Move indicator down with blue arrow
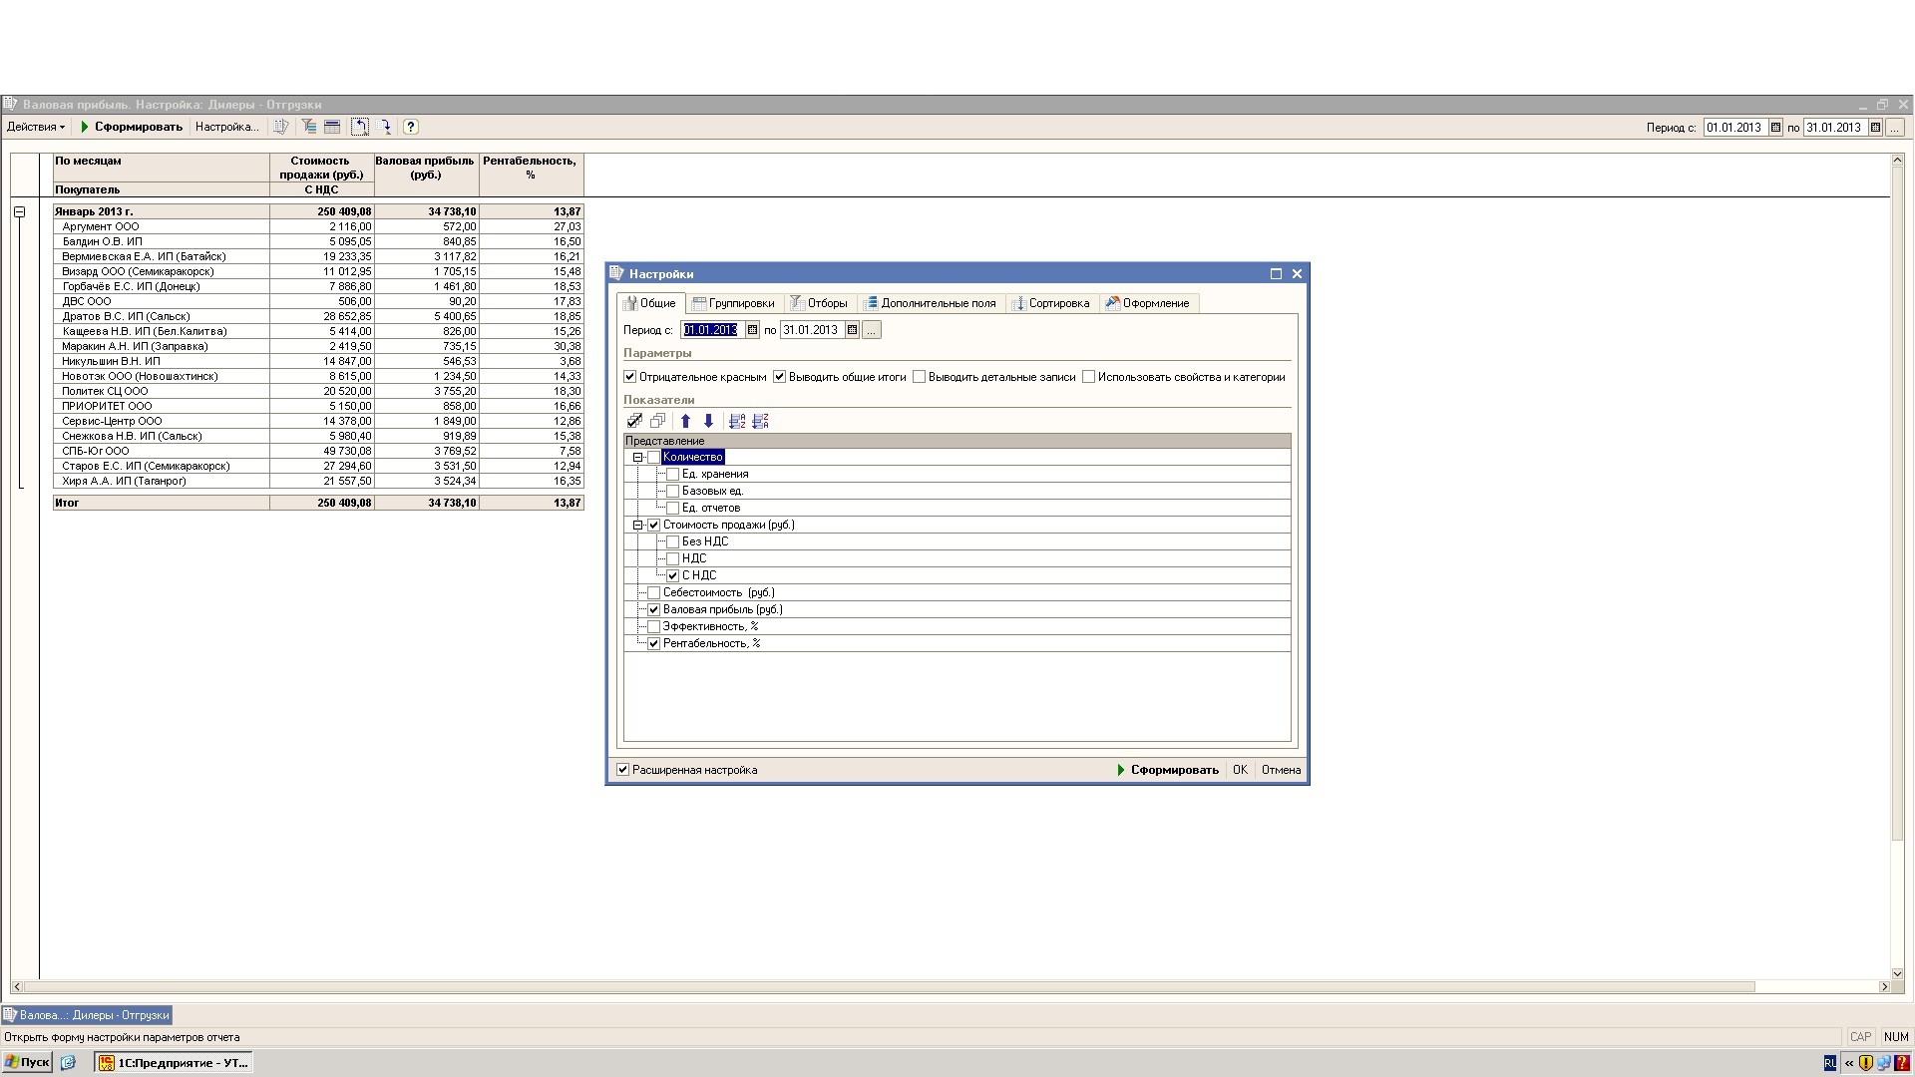Image resolution: width=1915 pixels, height=1077 pixels. 708,421
